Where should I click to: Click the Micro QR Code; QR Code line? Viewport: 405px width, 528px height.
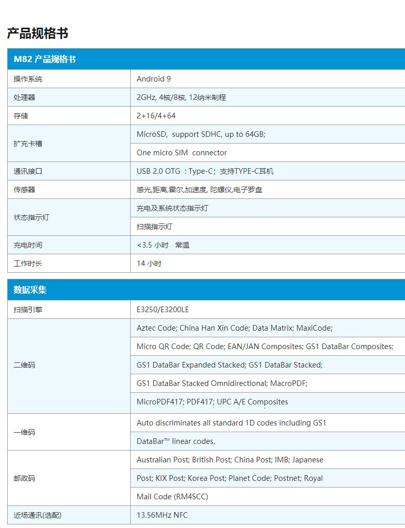pyautogui.click(x=265, y=347)
